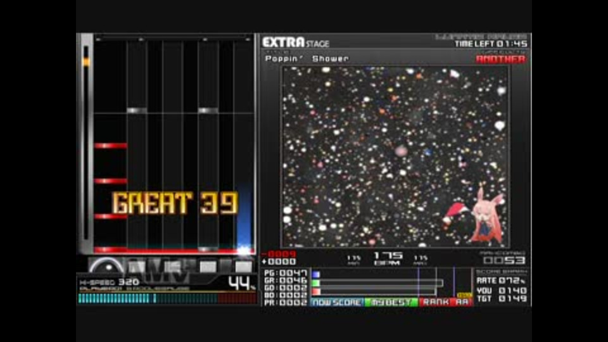608x342 pixels.
Task: Click the PR:0002 judgement count
Action: (x=286, y=303)
